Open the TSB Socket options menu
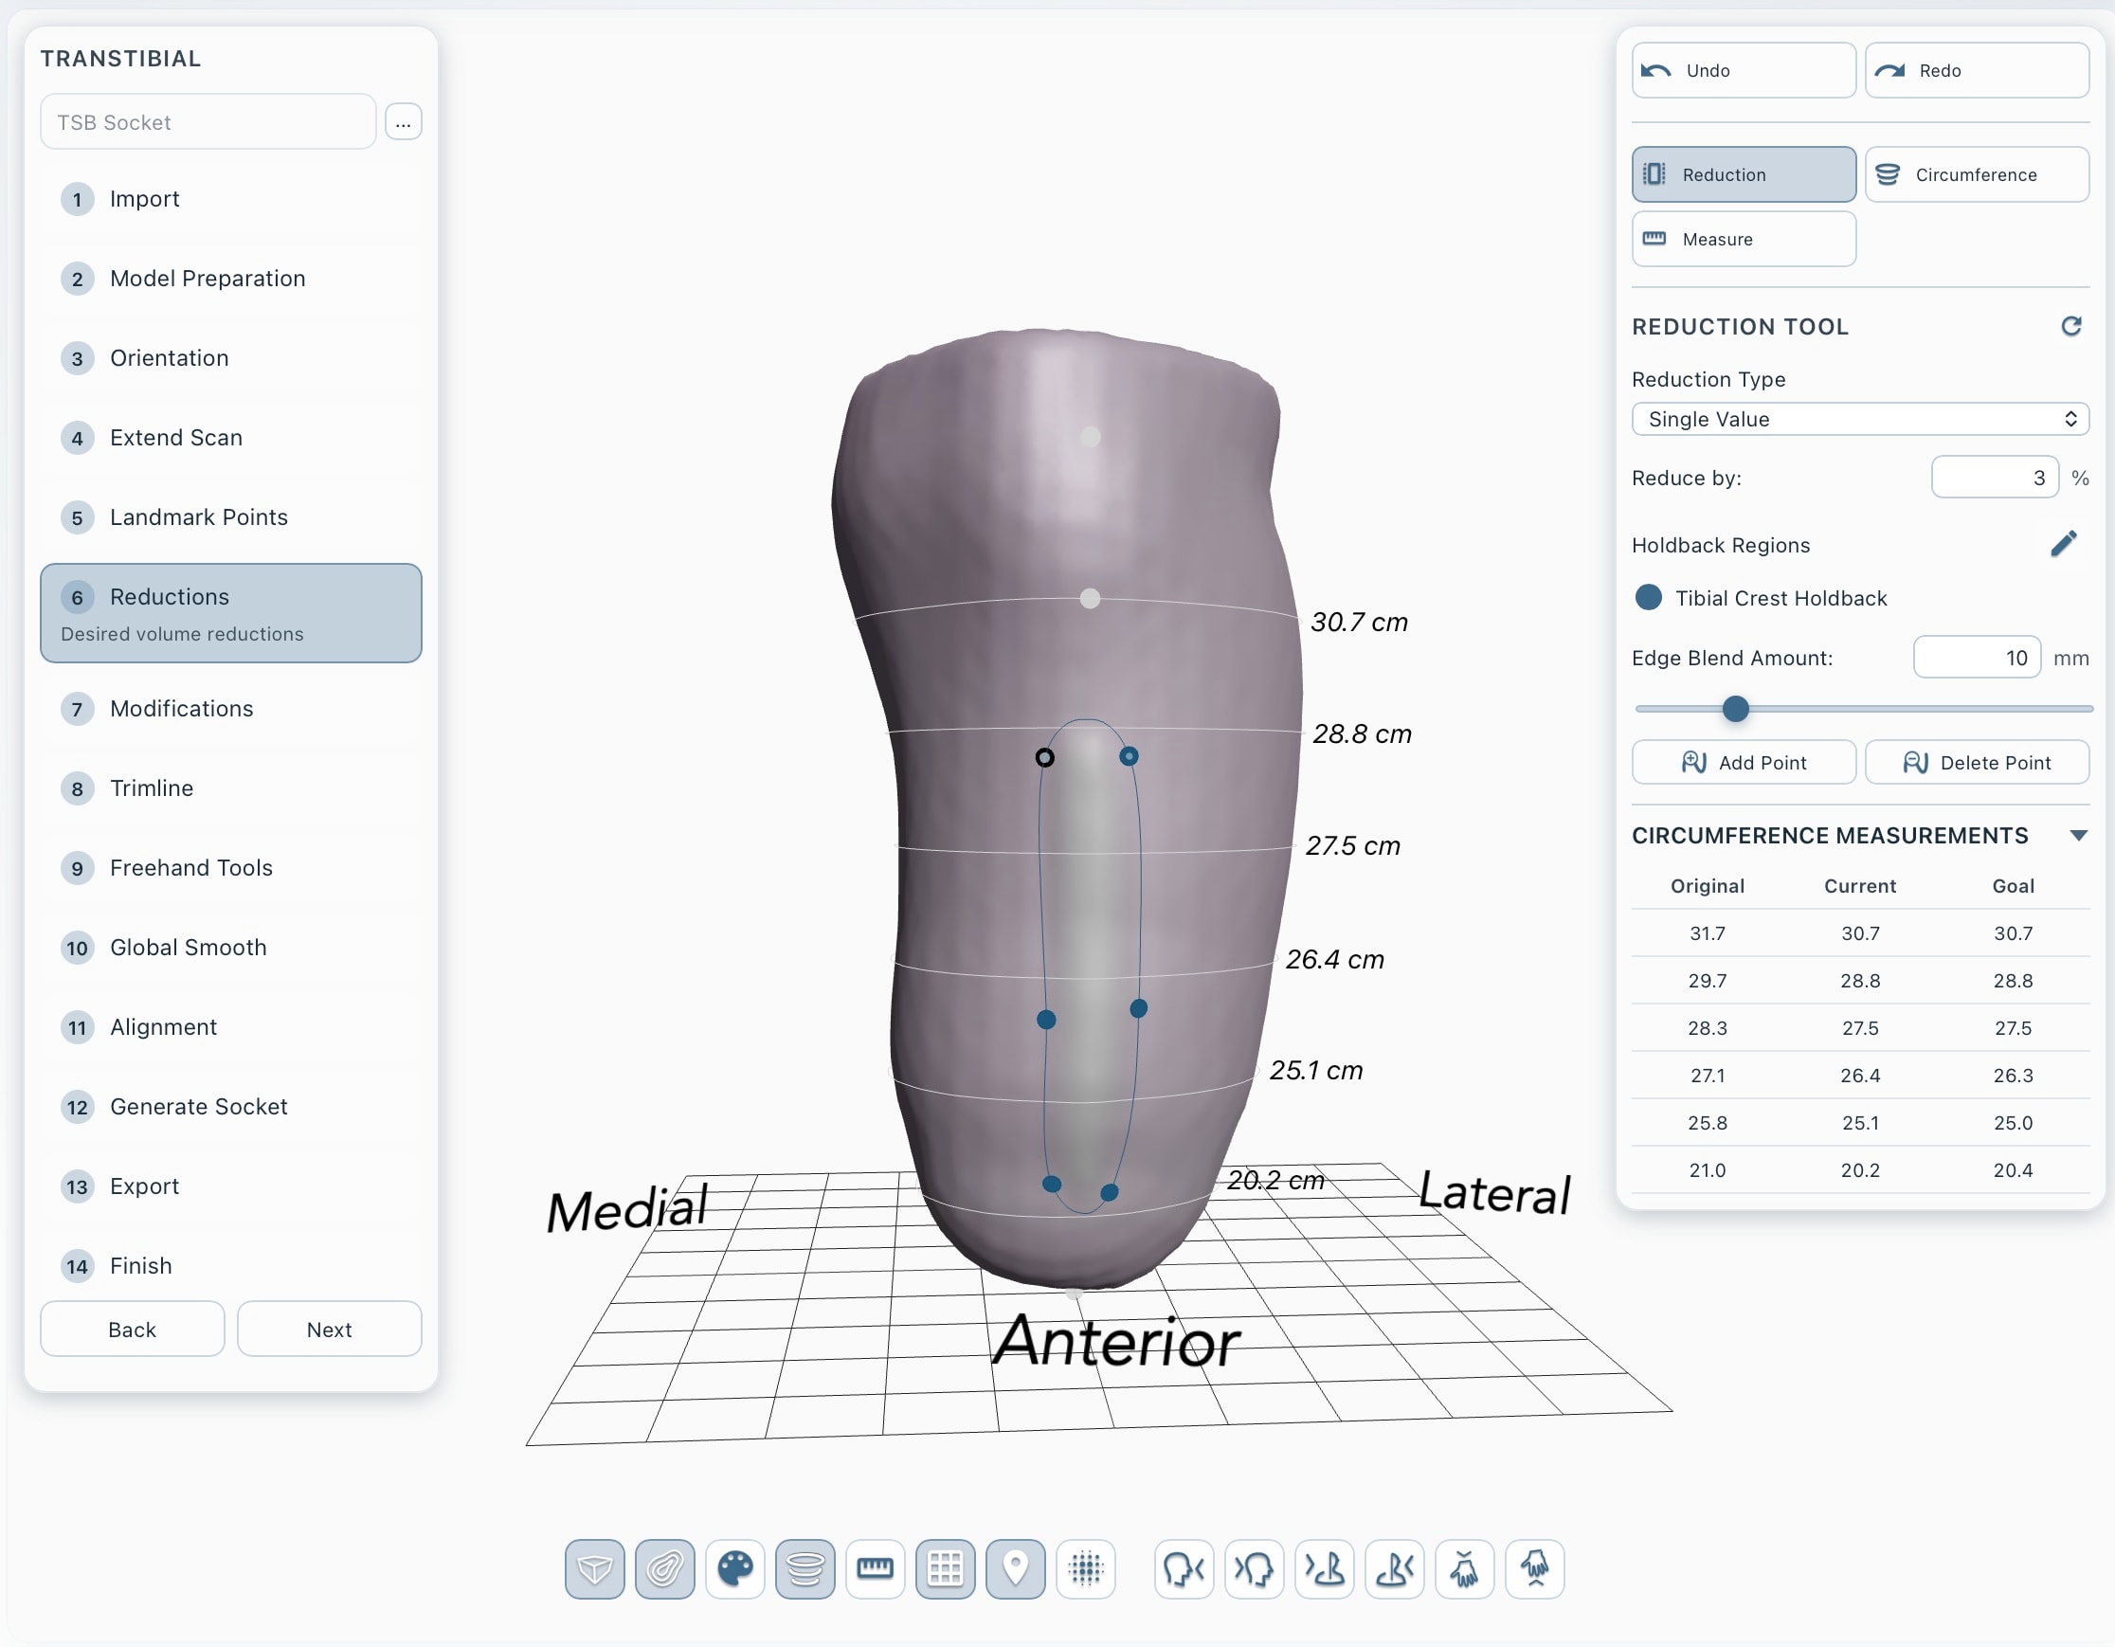 (403, 122)
